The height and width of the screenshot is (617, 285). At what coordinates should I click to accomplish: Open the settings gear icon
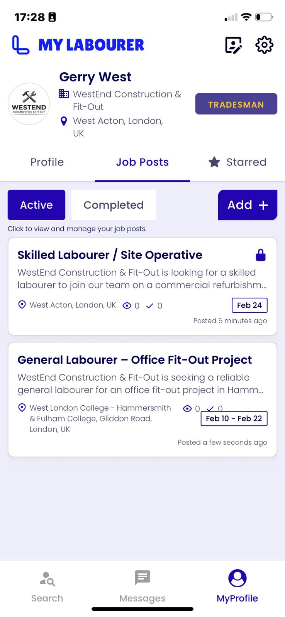[x=265, y=45]
